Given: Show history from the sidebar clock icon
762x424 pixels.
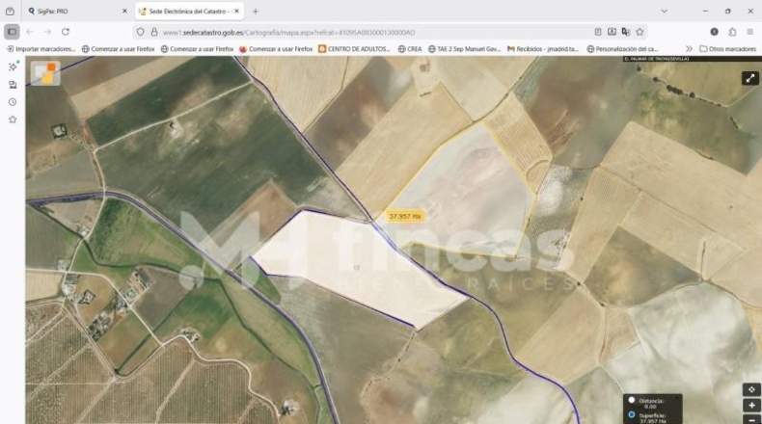Looking at the screenshot, I should [x=13, y=102].
